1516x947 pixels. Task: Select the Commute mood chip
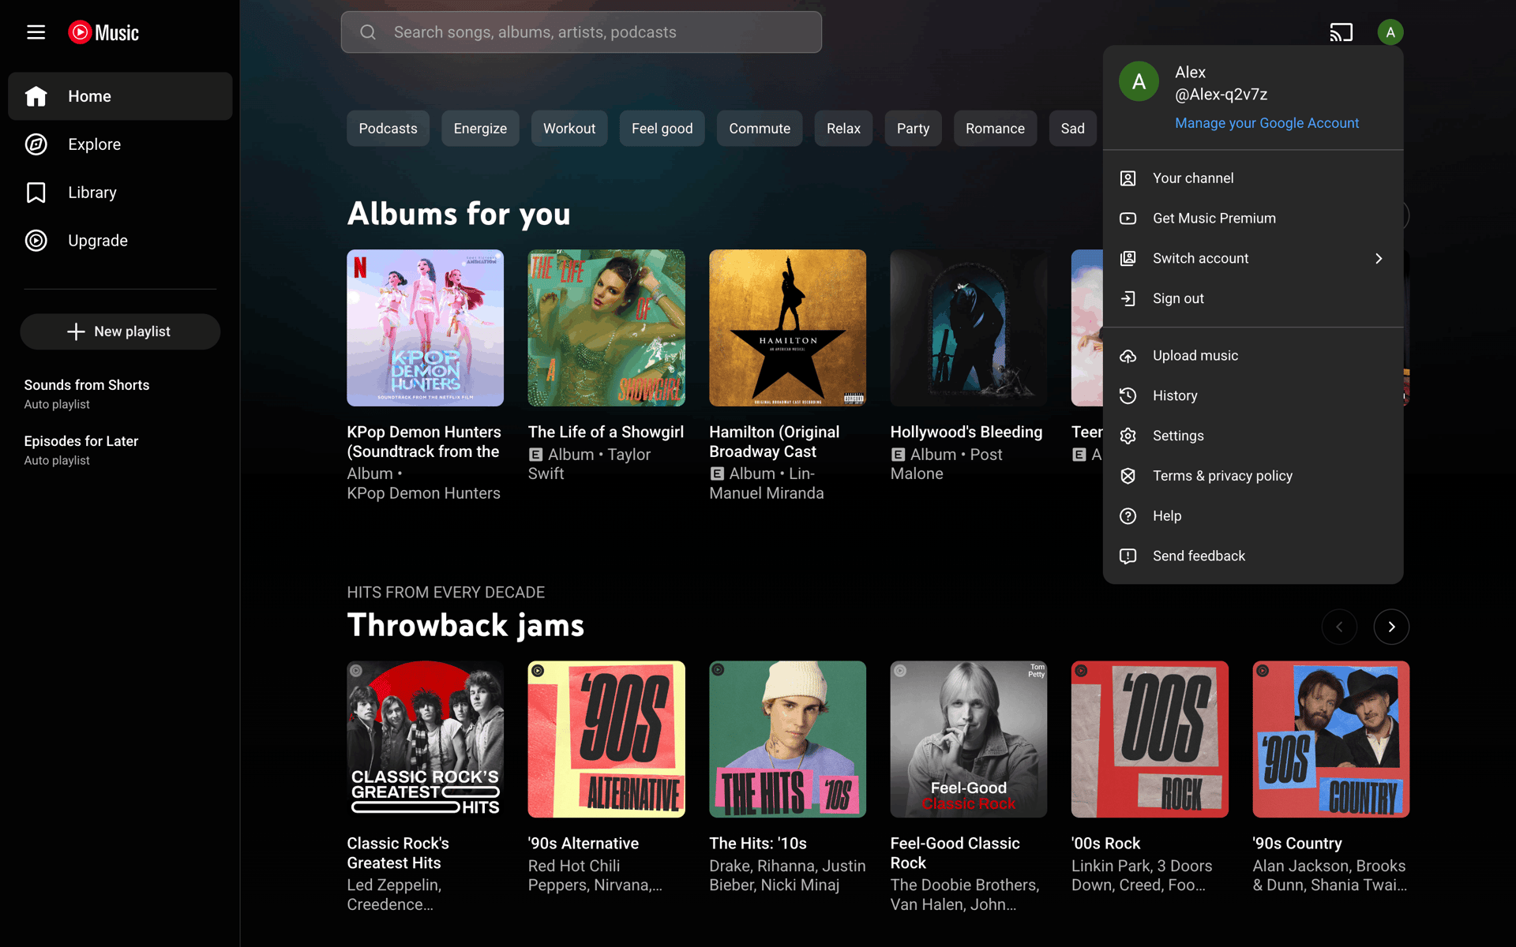pyautogui.click(x=760, y=129)
